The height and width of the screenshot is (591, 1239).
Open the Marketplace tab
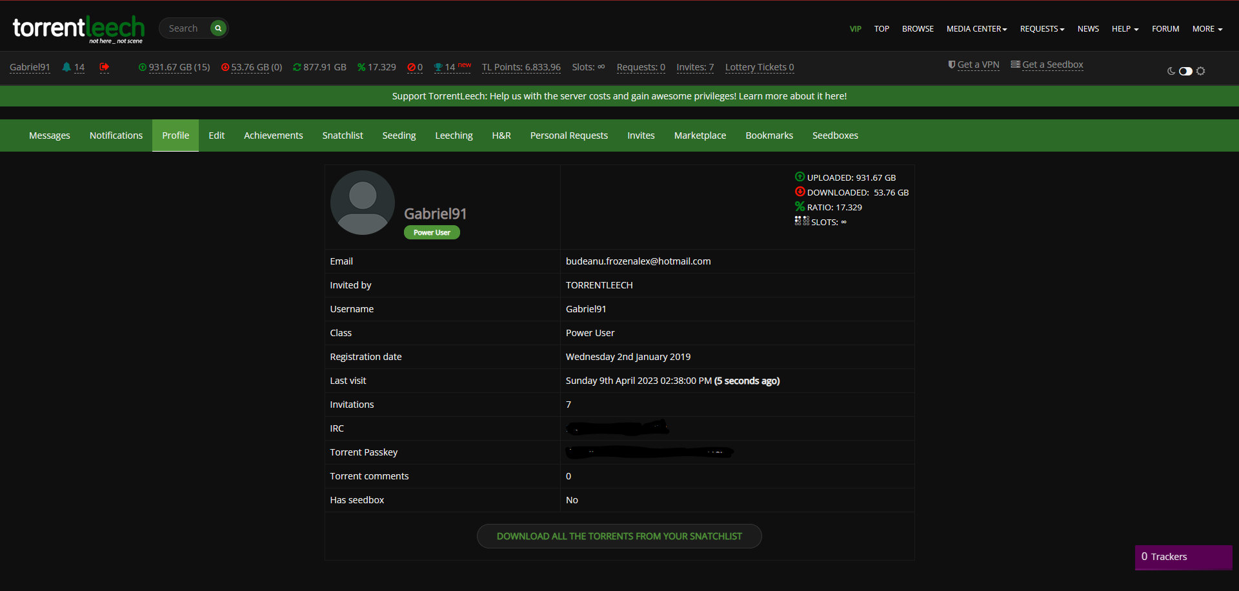700,135
